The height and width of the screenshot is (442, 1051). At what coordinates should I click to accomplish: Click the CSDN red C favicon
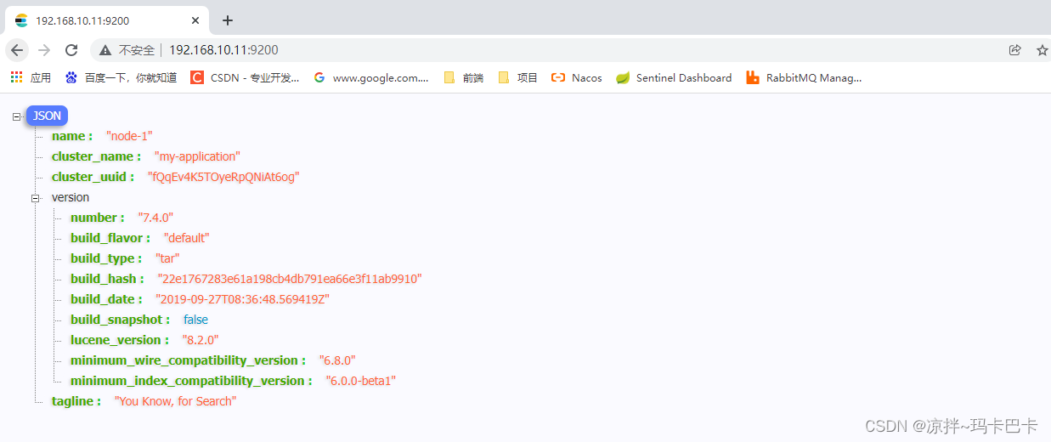click(x=197, y=77)
